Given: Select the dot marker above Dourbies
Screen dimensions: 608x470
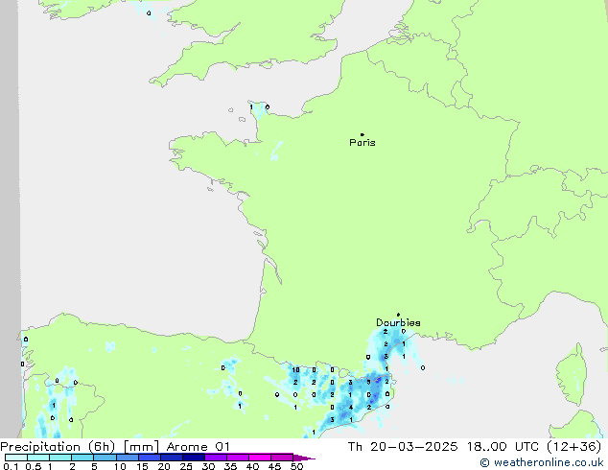Looking at the screenshot, I should 398,315.
